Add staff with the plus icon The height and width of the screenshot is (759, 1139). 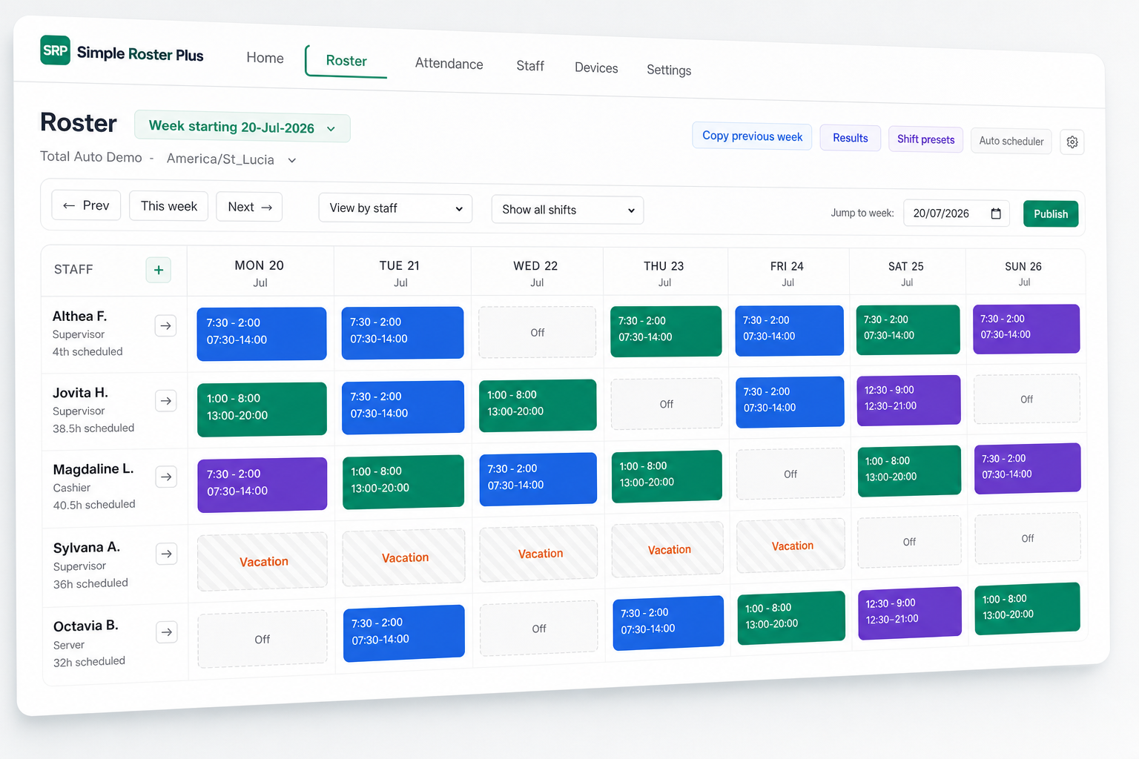coord(159,271)
